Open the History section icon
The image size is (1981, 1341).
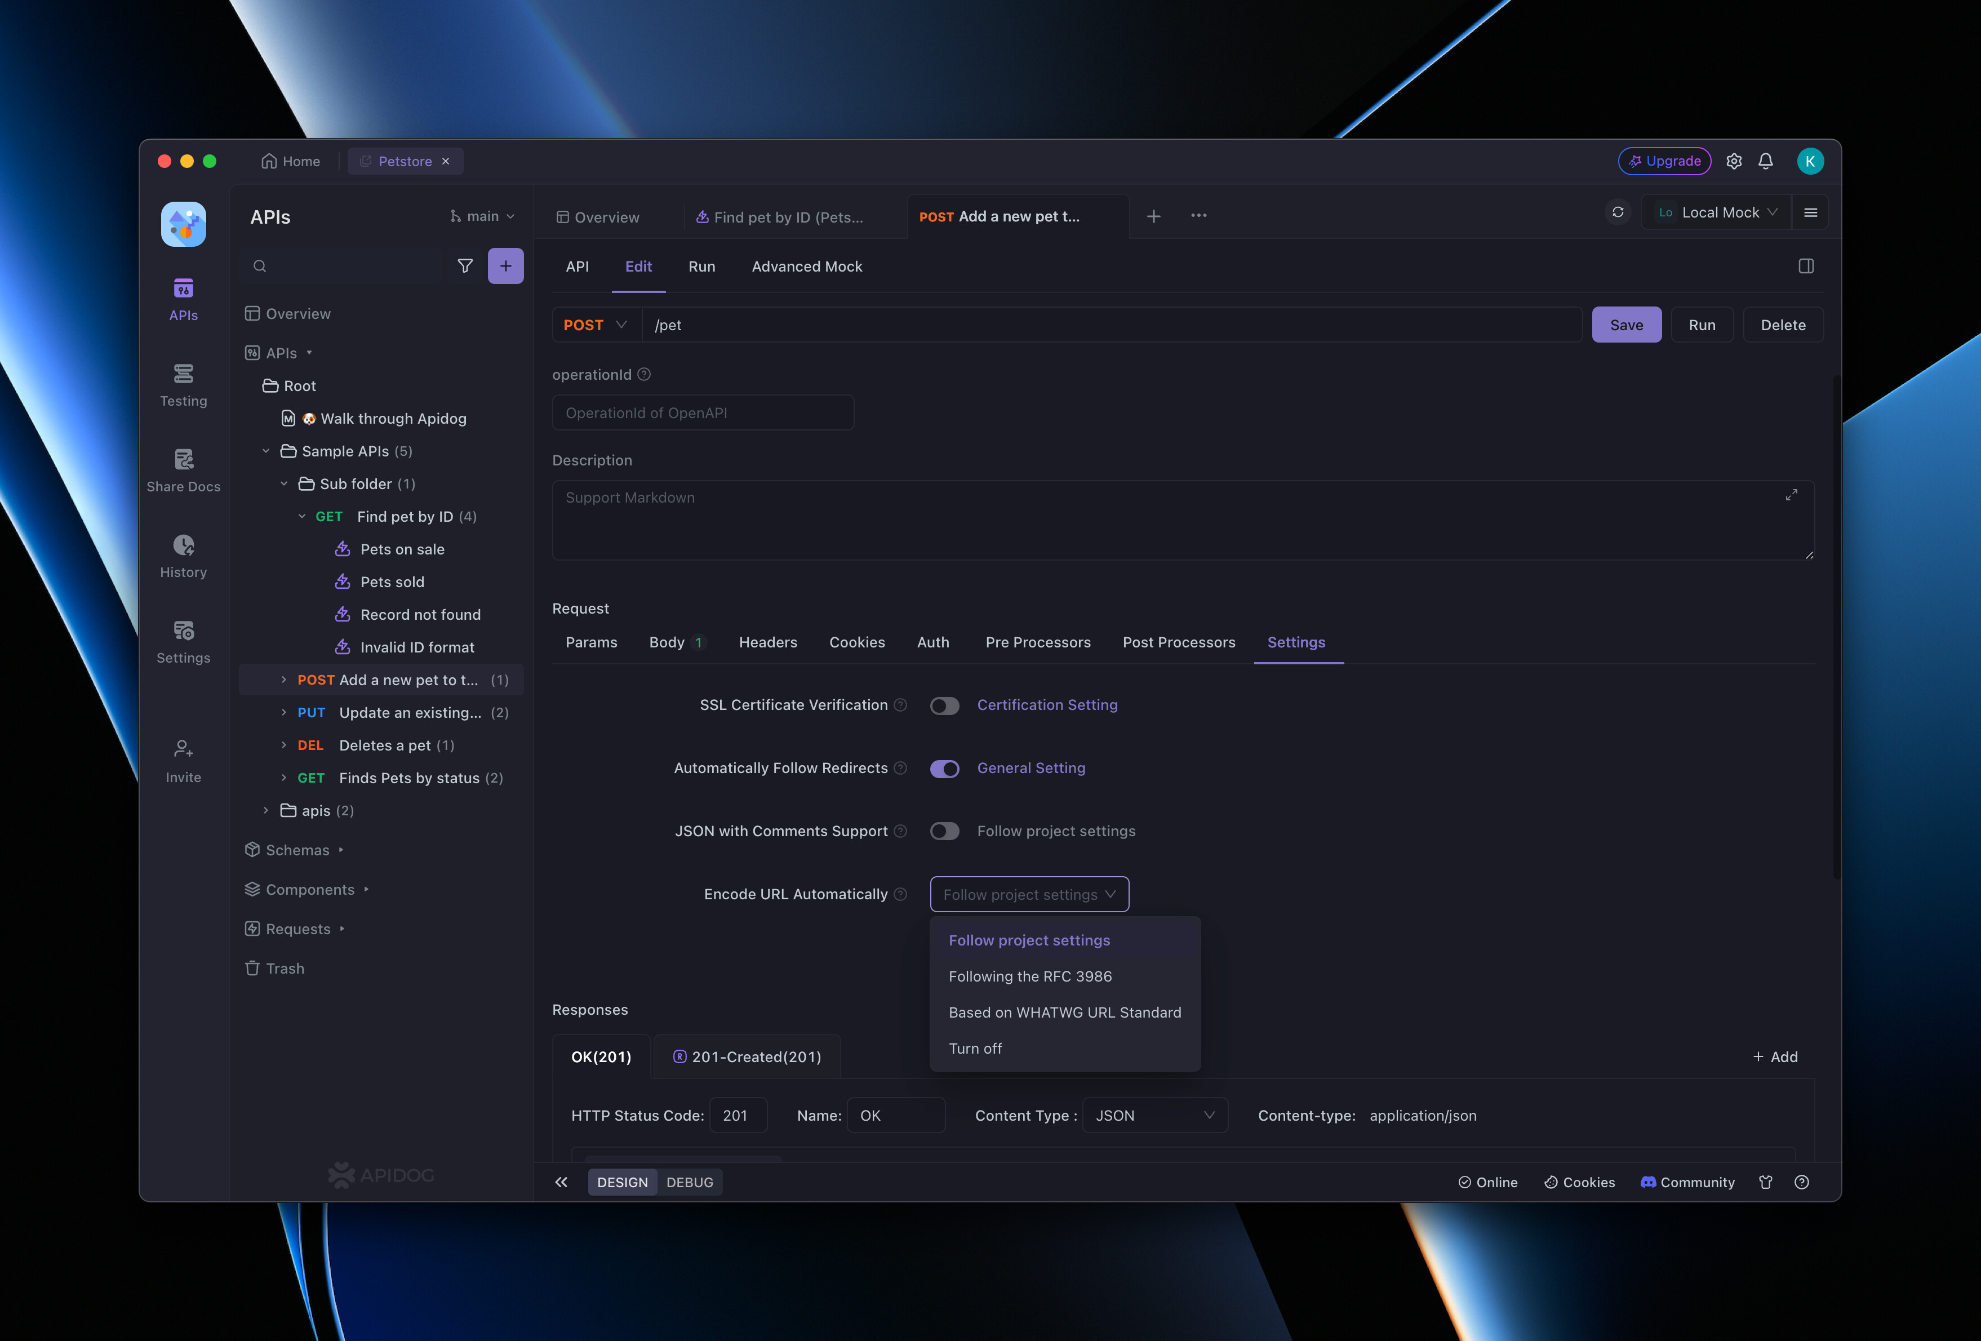(x=183, y=545)
